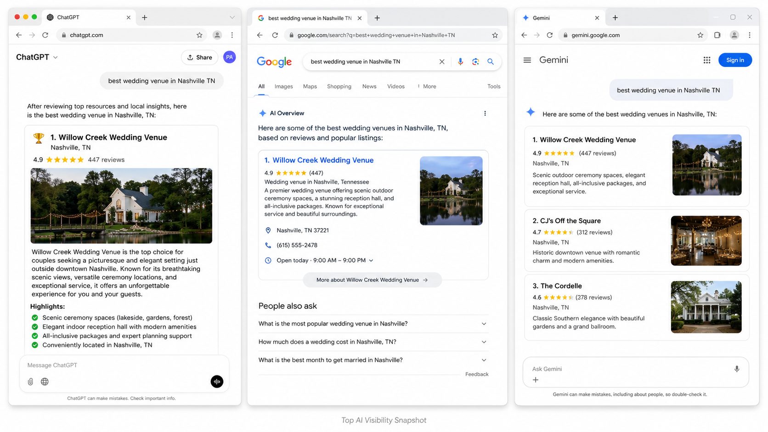
Task: Open More dropdown in Google search tabs
Action: [427, 86]
